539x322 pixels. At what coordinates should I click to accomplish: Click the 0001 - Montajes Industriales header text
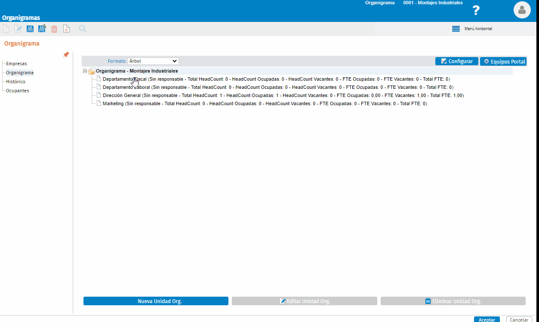tap(433, 3)
